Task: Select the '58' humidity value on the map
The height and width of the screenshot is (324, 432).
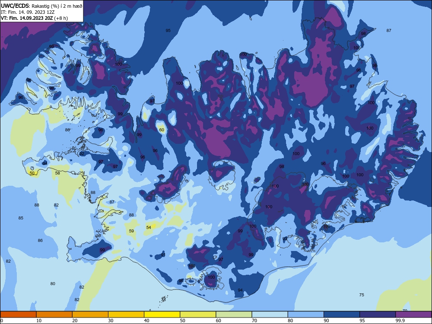Action: [57, 173]
